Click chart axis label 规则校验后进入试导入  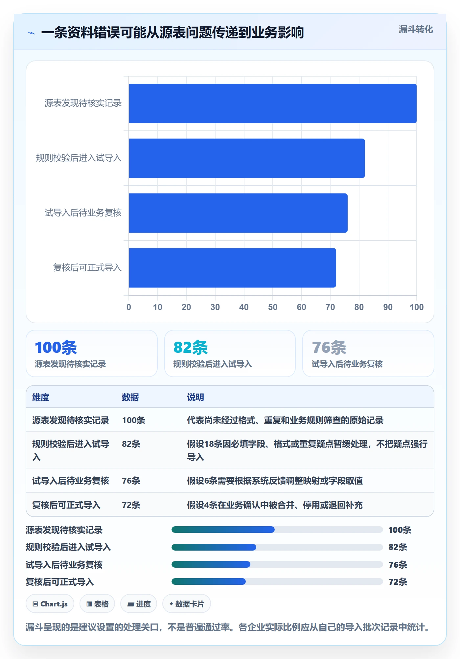click(x=79, y=158)
